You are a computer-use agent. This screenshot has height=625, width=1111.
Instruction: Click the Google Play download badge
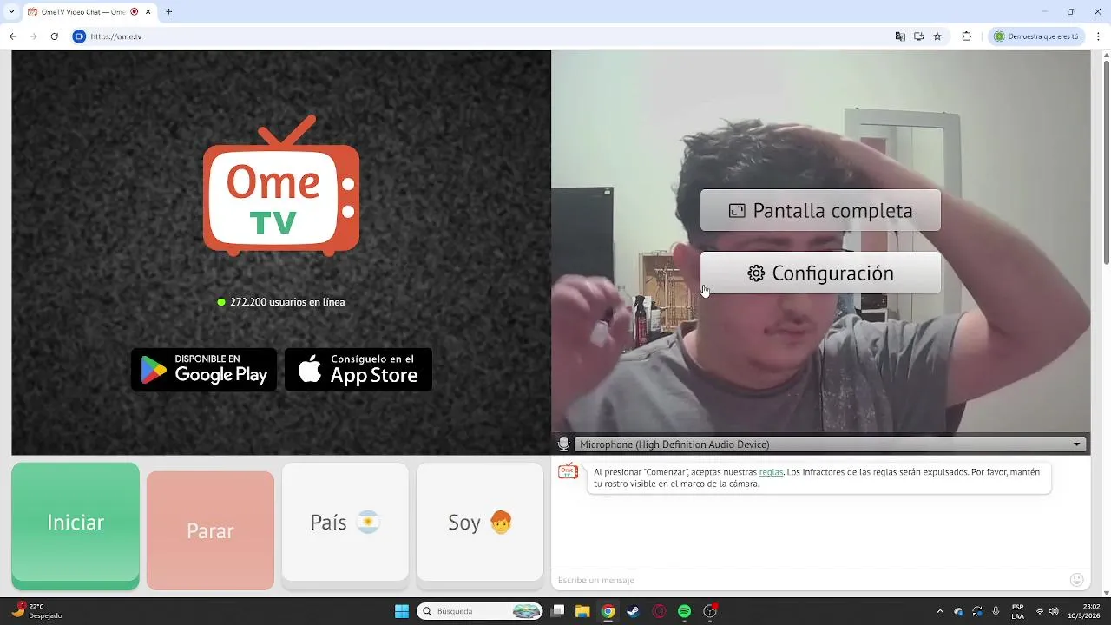tap(204, 370)
